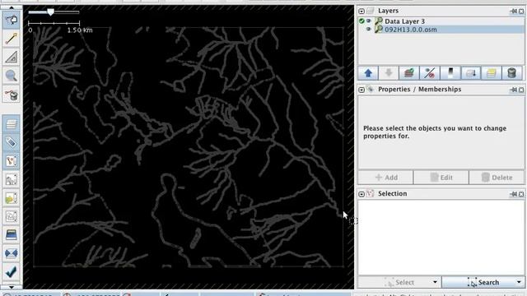Show or hide the selected layer
527x296 pixels.
(x=430, y=73)
